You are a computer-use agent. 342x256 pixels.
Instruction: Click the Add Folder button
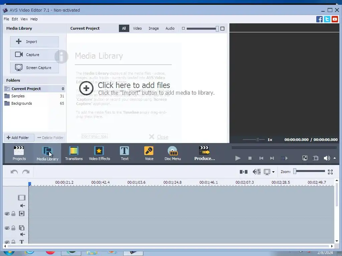(19, 138)
